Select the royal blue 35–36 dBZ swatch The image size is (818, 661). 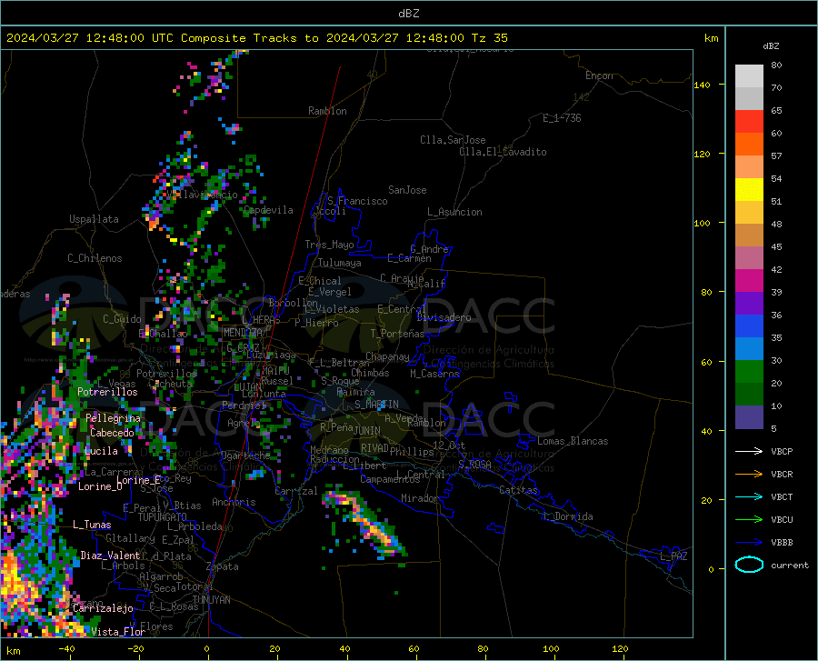(x=749, y=326)
